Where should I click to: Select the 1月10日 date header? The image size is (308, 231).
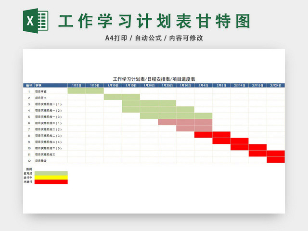(x=113, y=86)
